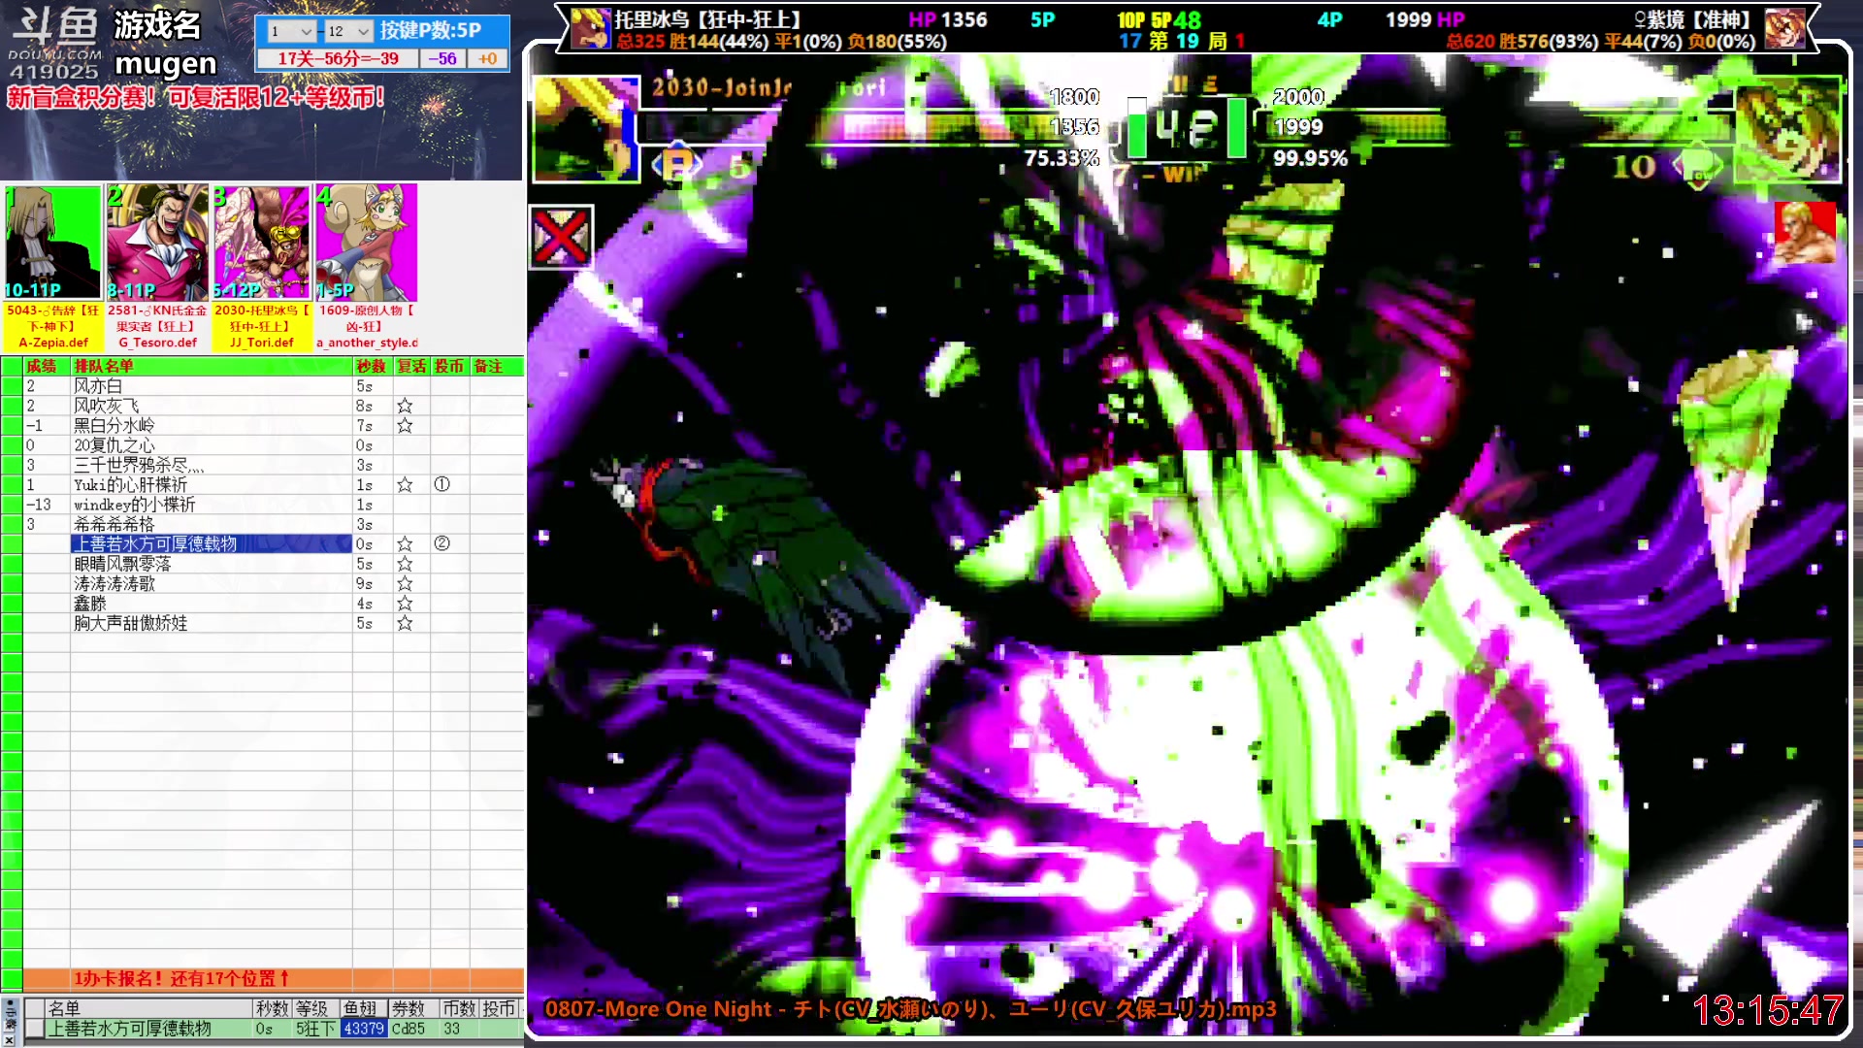
Task: Click the 按键P数:5P label
Action: tap(430, 30)
